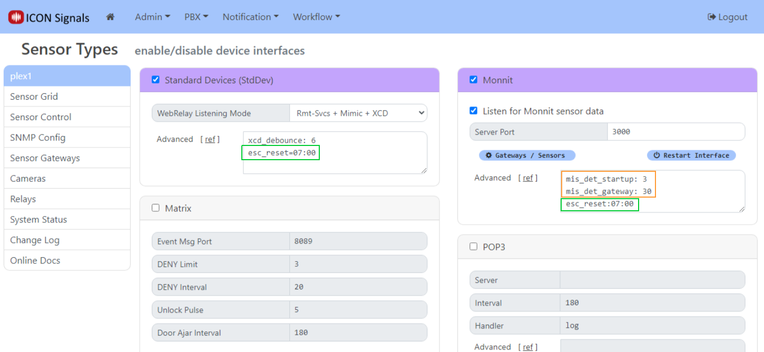Open the Notification menu

(x=250, y=17)
